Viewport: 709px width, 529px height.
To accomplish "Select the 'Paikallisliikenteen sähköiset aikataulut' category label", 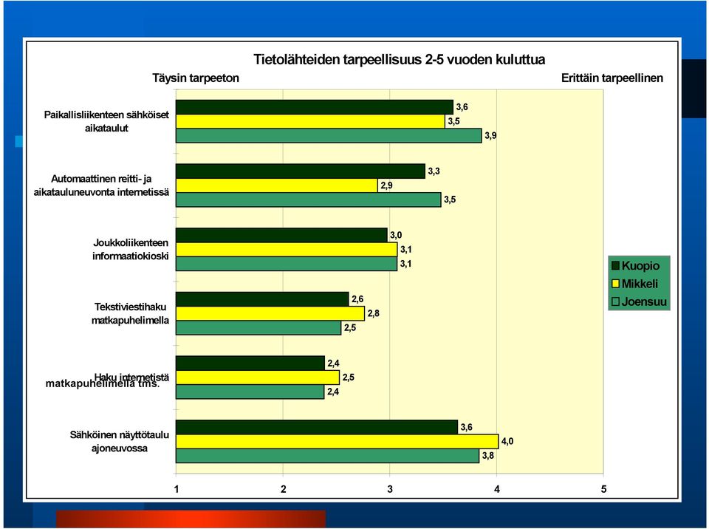I will pos(106,121).
